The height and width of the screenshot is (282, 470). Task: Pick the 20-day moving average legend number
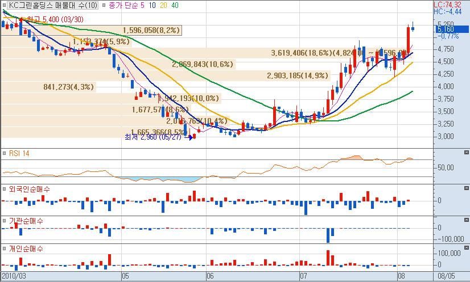[x=163, y=5]
